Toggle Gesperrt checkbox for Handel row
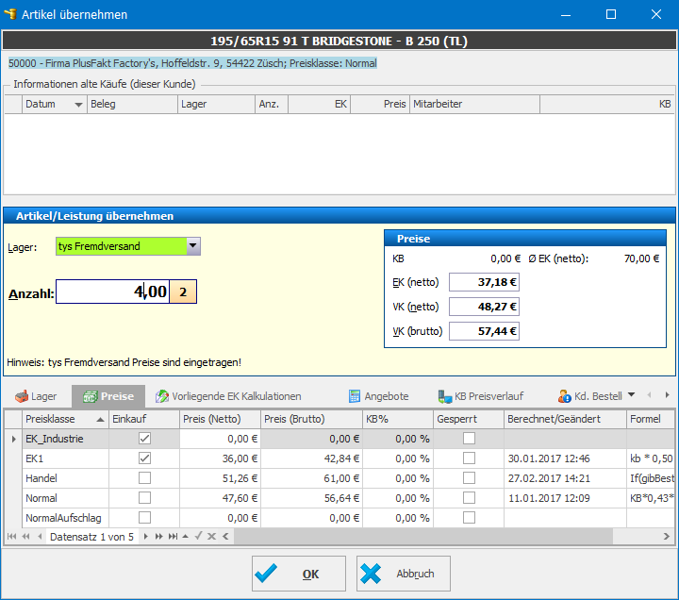The height and width of the screenshot is (600, 679). [x=469, y=478]
